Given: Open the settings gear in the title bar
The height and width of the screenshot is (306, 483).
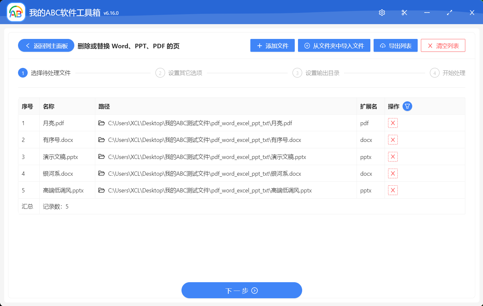Looking at the screenshot, I should (382, 13).
